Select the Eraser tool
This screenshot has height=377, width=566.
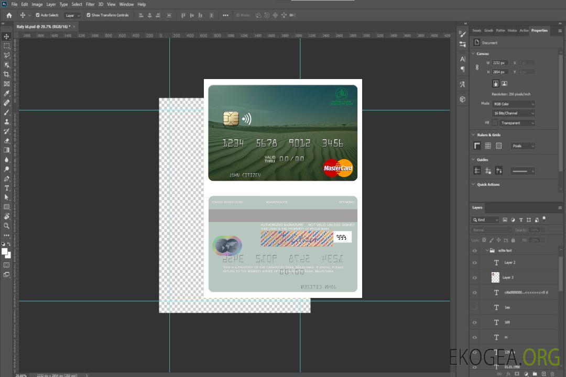7,140
